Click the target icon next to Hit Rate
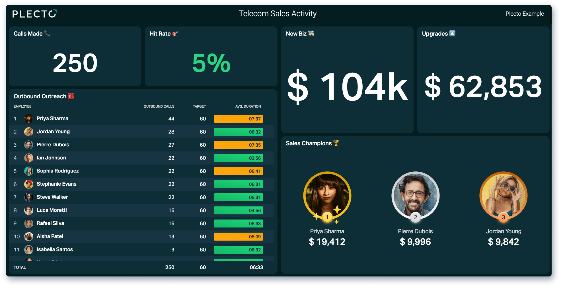 coord(175,34)
